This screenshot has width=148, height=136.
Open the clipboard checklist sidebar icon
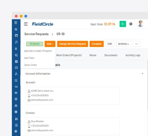pyautogui.click(x=16, y=99)
